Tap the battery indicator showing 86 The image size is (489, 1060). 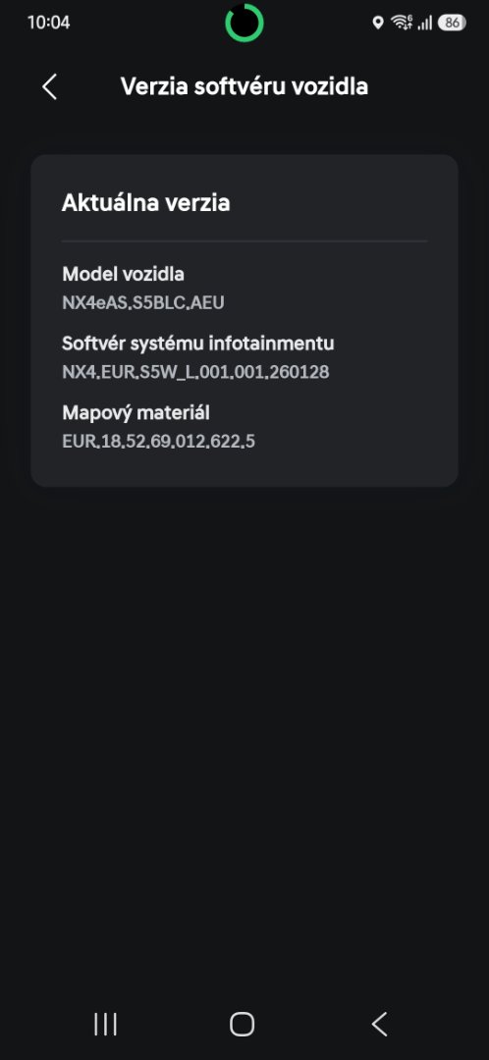coord(451,23)
